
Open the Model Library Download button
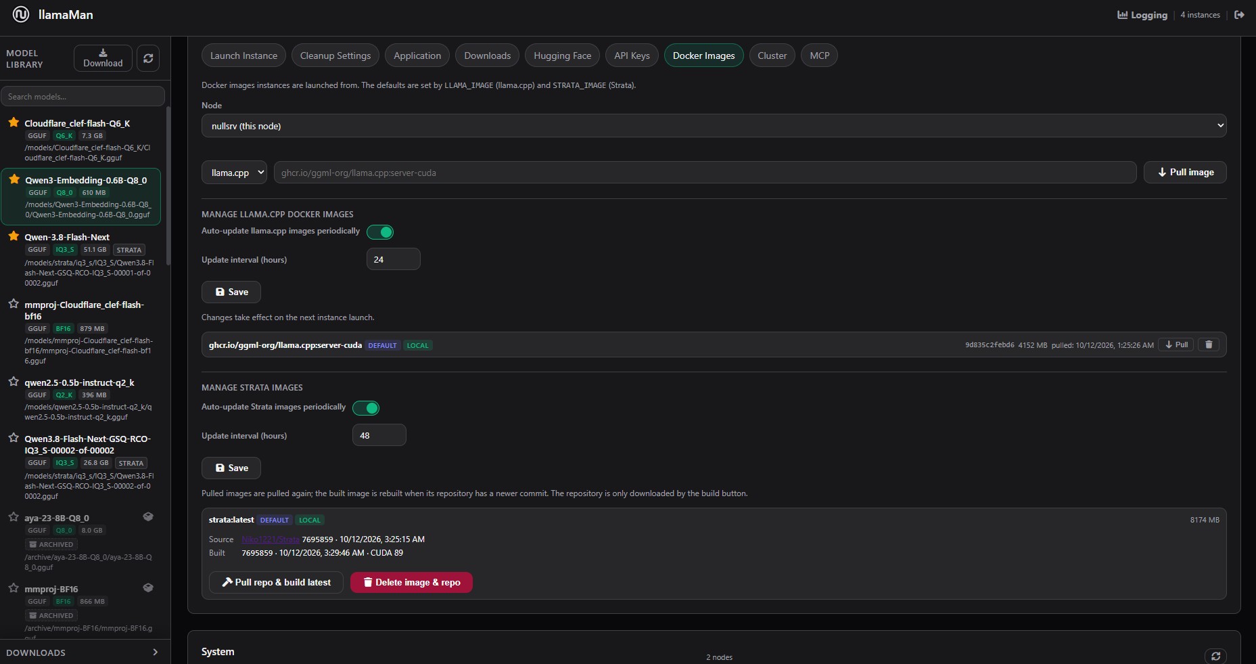(103, 58)
